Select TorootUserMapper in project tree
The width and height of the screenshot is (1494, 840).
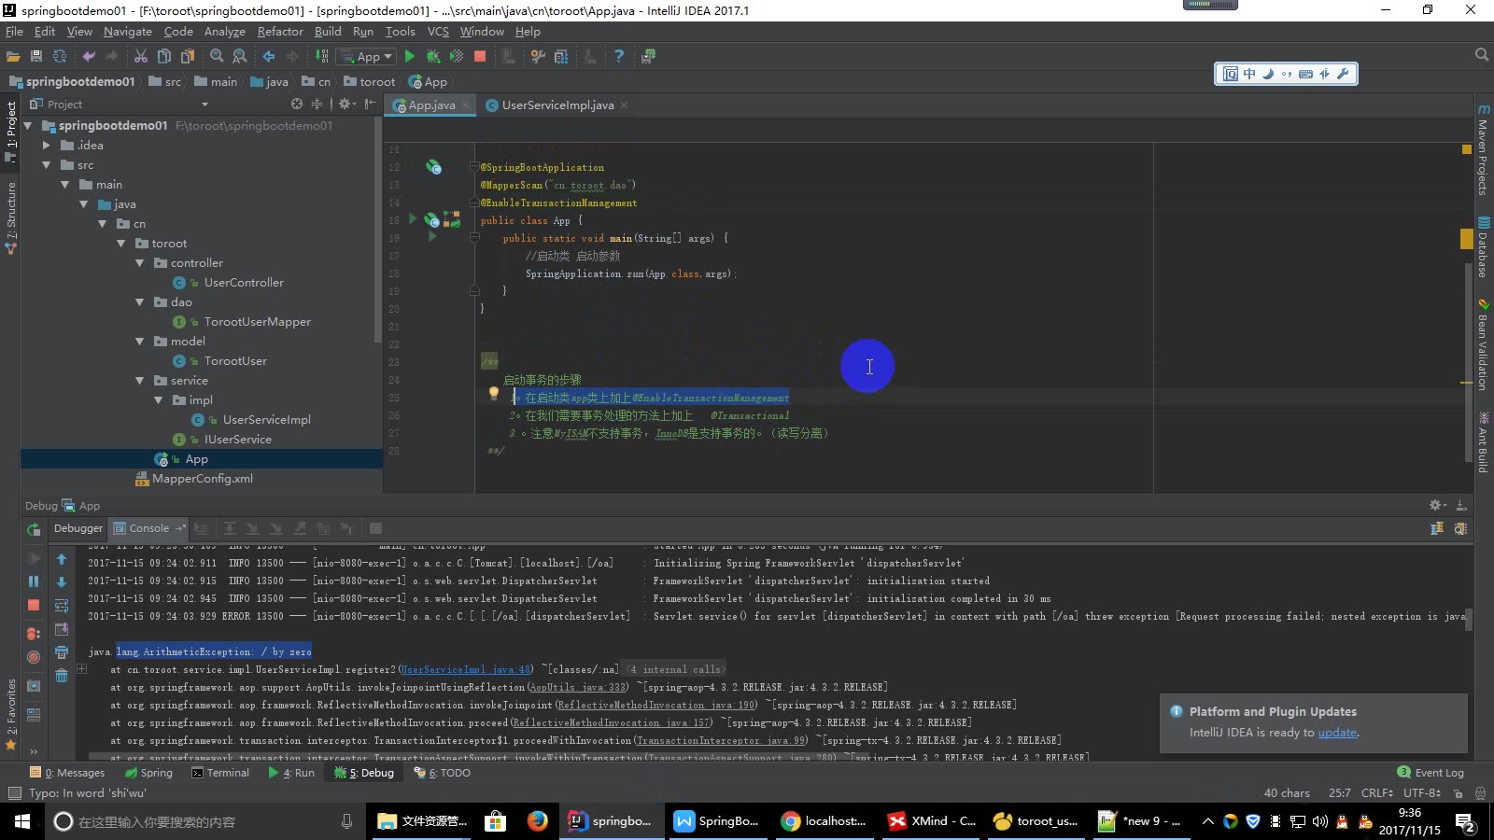click(258, 322)
